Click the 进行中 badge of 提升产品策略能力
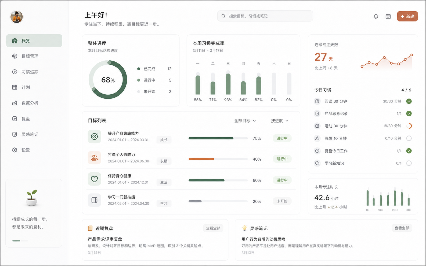The width and height of the screenshot is (426, 266). pos(282,138)
